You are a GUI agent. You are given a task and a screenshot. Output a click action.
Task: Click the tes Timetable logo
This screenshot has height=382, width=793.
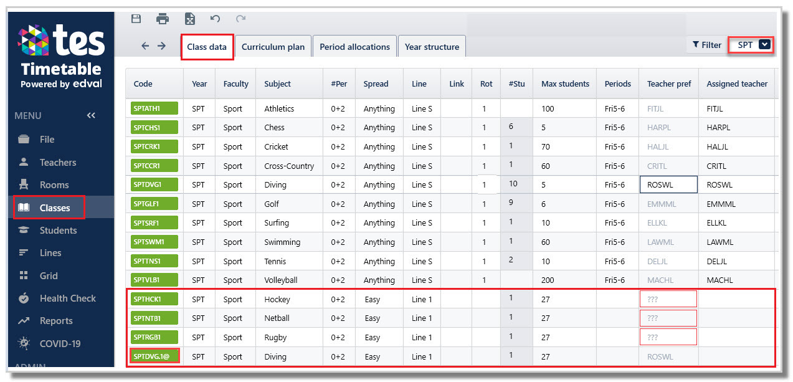60,56
